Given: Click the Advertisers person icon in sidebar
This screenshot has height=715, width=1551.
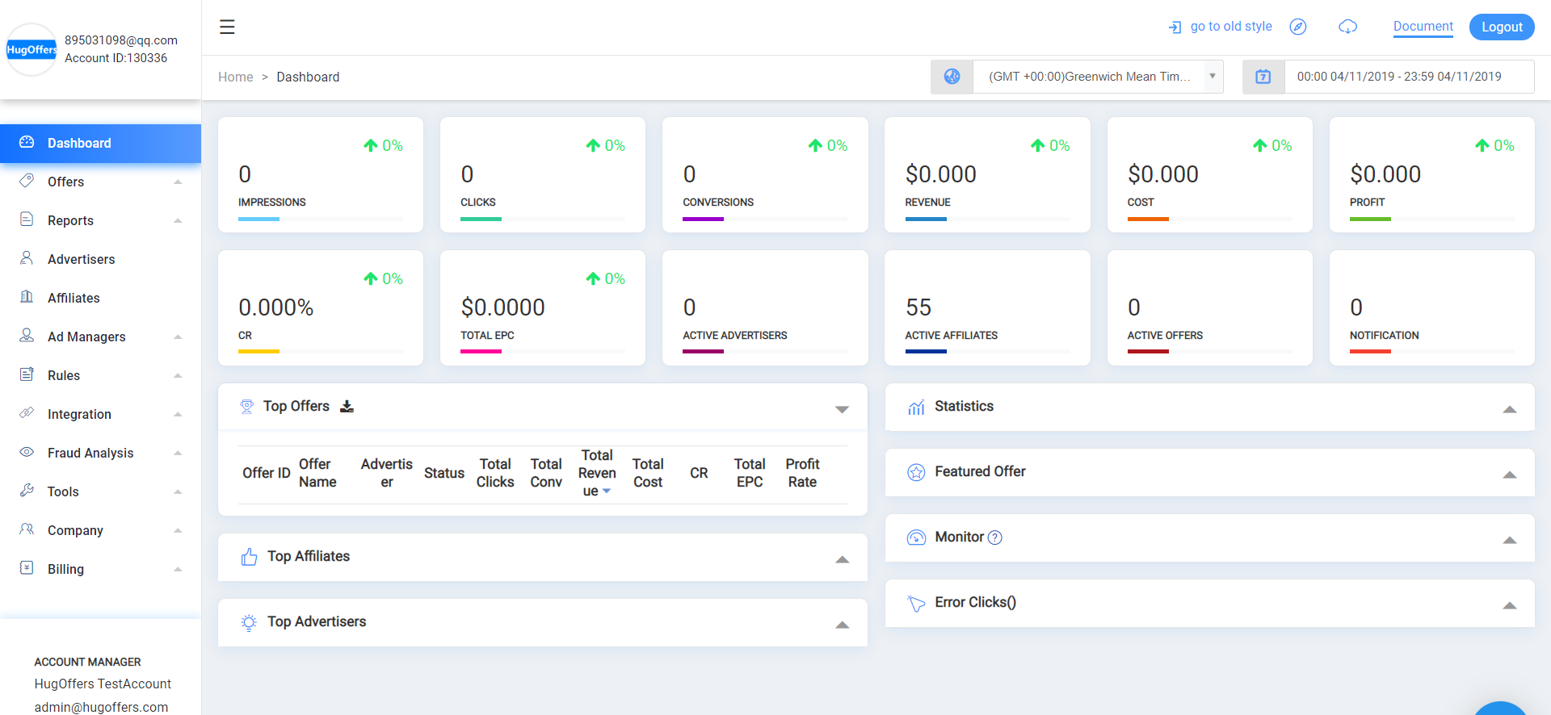Looking at the screenshot, I should tap(27, 258).
